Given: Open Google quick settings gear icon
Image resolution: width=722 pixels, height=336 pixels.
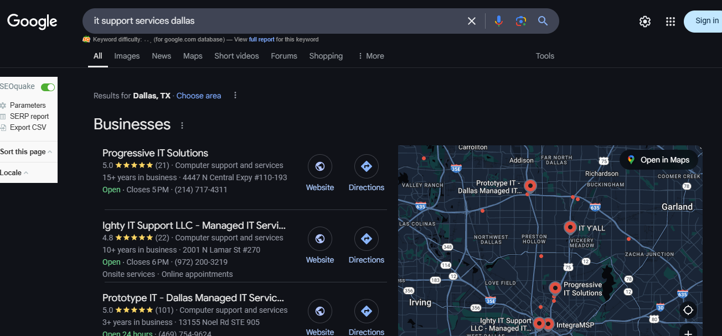Looking at the screenshot, I should [x=645, y=22].
